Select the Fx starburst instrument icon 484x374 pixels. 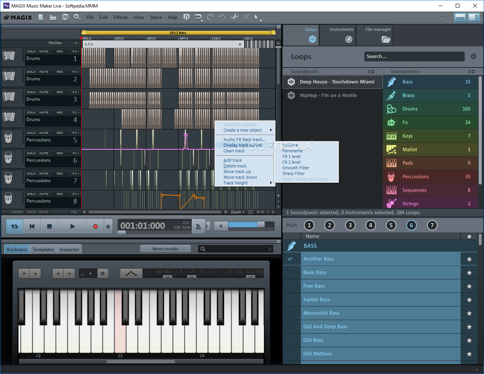point(392,123)
